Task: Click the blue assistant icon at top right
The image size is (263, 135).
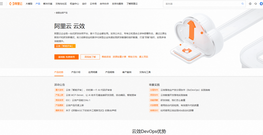Action: [261, 4]
